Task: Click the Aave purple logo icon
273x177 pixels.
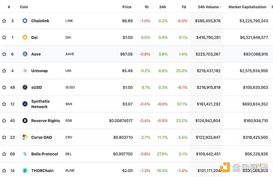Action: tap(25, 54)
